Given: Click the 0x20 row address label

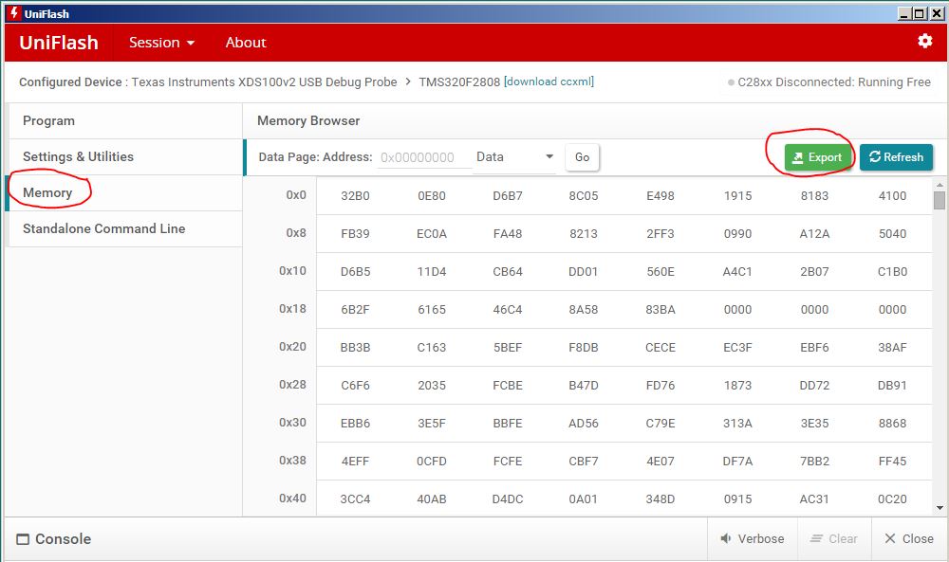Looking at the screenshot, I should pyautogui.click(x=292, y=347).
